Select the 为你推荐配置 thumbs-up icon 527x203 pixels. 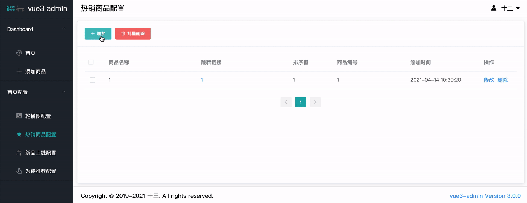[x=19, y=171]
